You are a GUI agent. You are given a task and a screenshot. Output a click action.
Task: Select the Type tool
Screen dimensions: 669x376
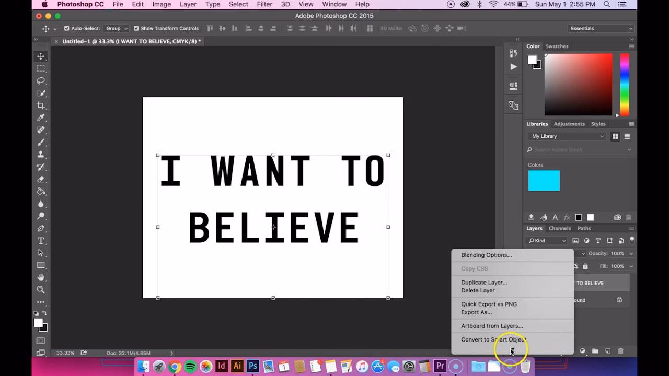point(41,240)
